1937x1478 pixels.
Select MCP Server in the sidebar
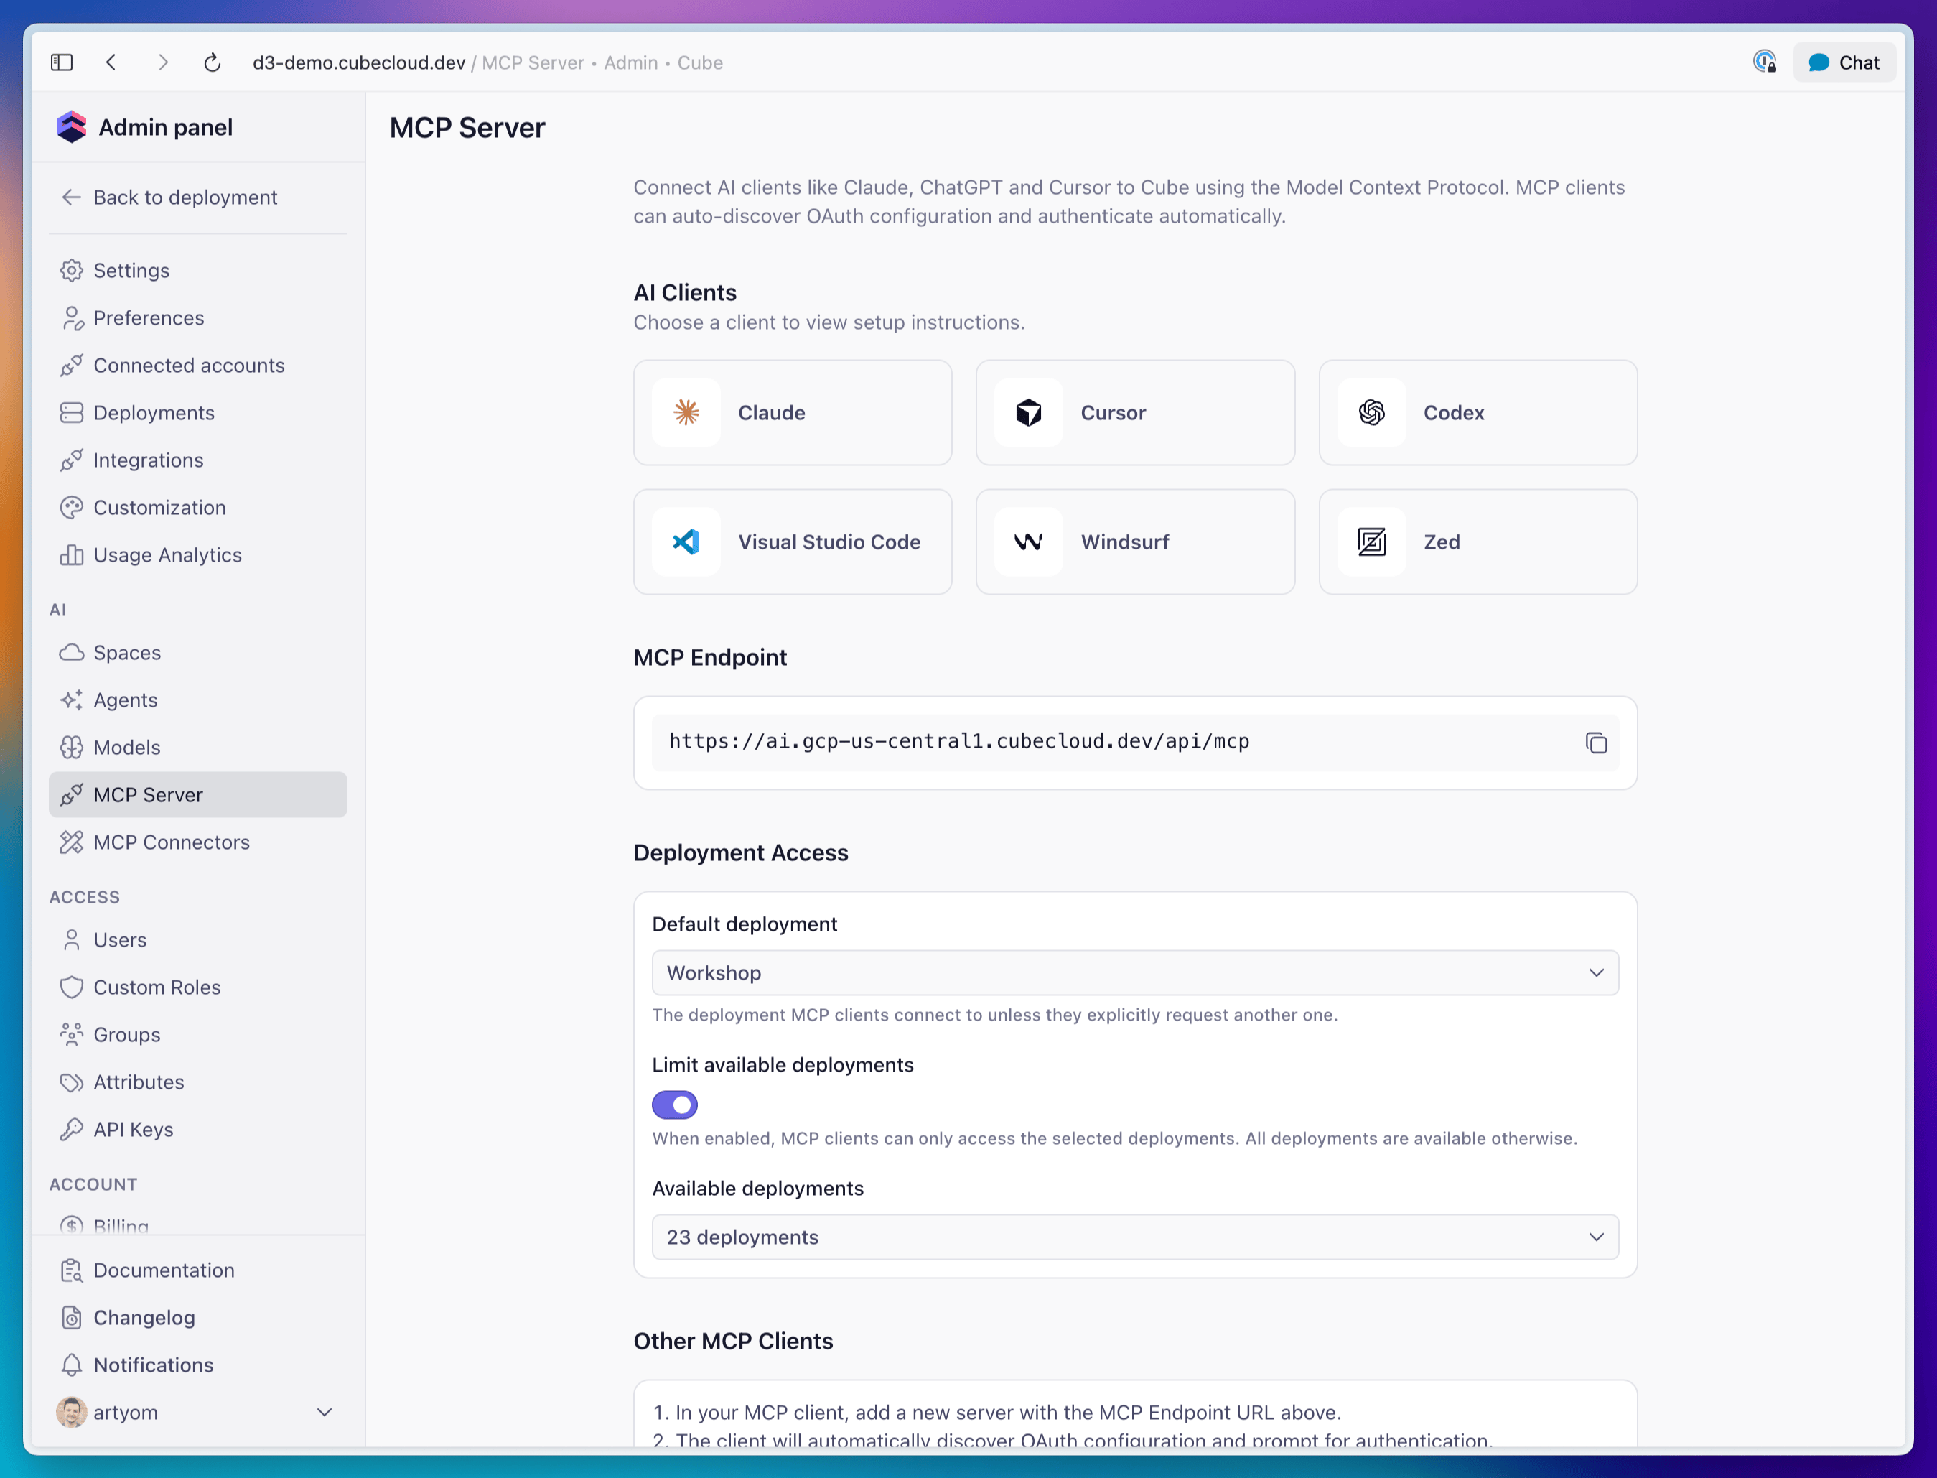click(x=198, y=794)
